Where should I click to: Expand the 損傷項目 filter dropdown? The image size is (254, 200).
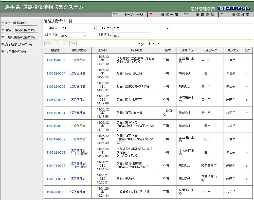click(141, 28)
